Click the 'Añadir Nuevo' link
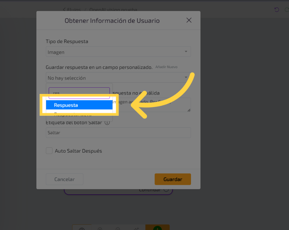The image size is (289, 230). click(x=166, y=67)
